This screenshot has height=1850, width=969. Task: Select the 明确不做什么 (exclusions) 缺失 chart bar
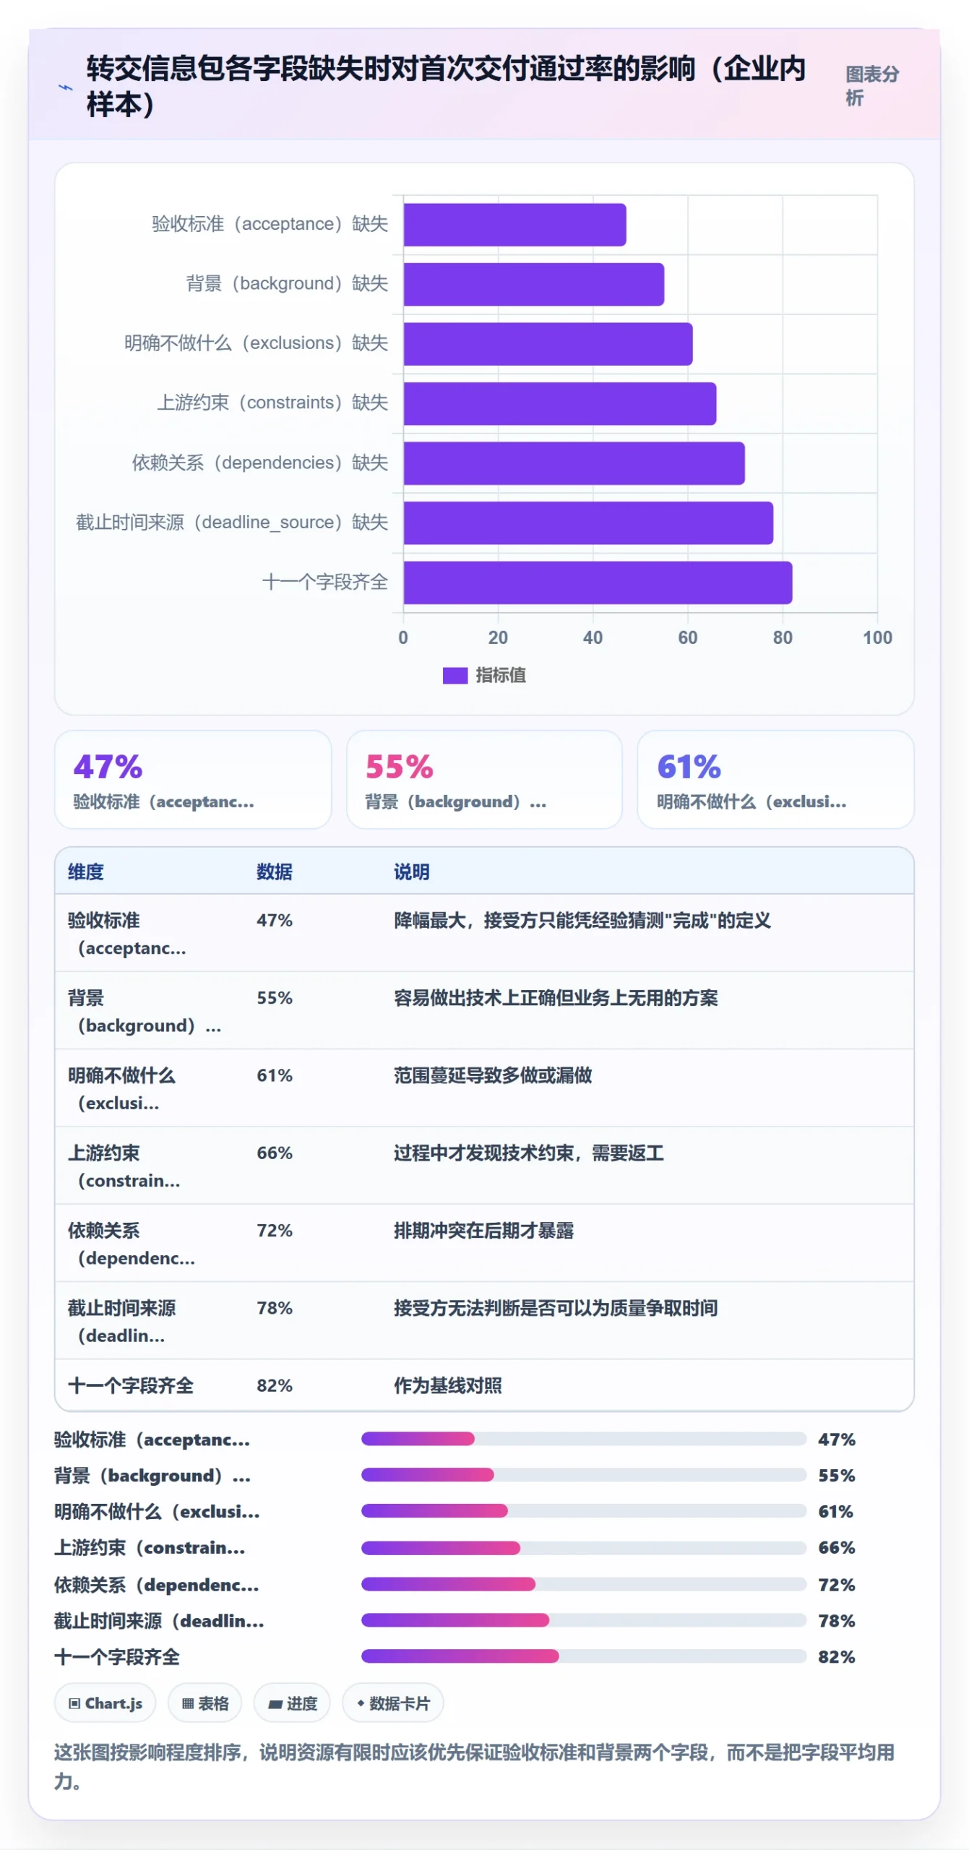[x=548, y=344]
